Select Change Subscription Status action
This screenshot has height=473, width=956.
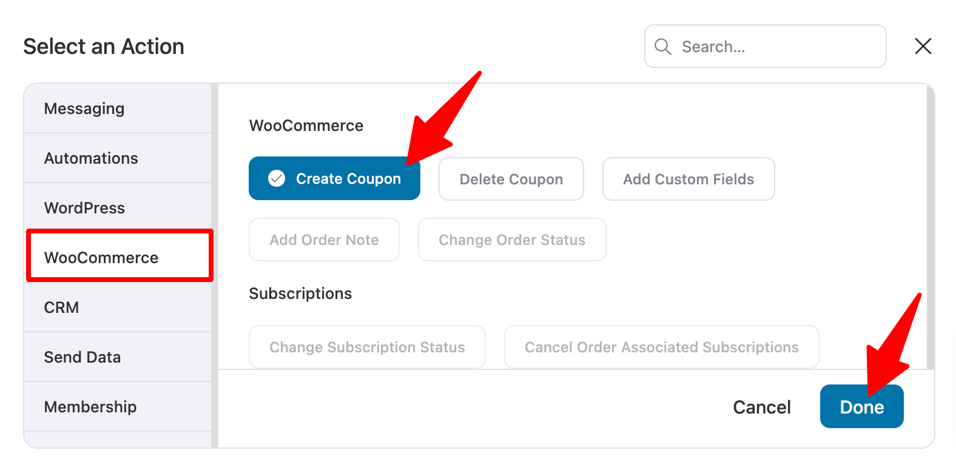366,347
